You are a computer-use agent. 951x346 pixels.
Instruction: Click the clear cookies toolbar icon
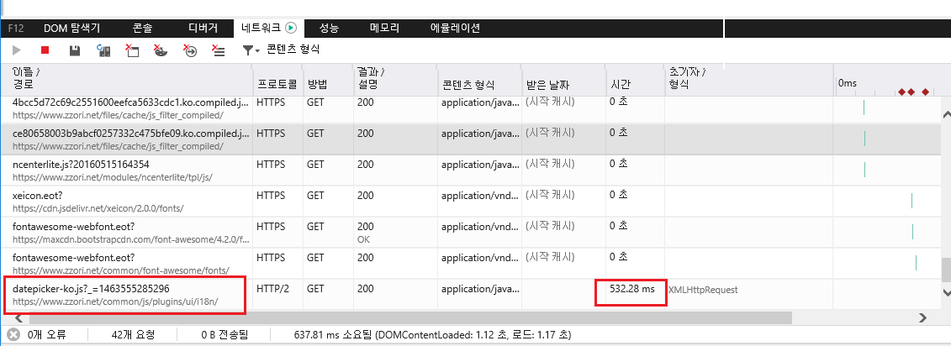tap(161, 50)
